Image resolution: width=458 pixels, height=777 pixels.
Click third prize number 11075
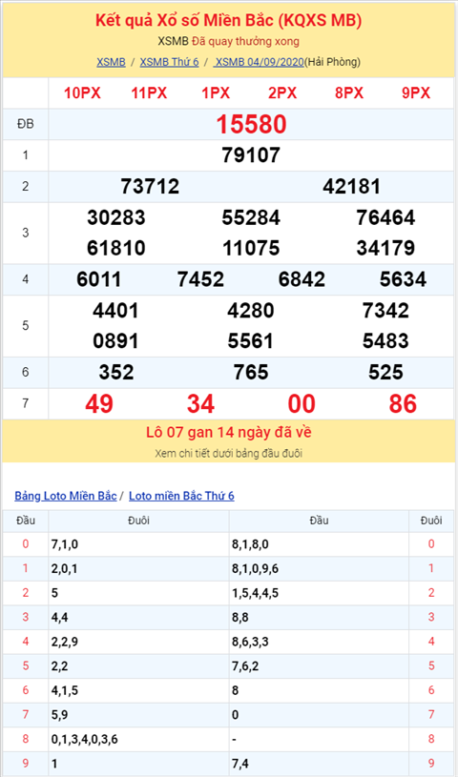tap(251, 248)
